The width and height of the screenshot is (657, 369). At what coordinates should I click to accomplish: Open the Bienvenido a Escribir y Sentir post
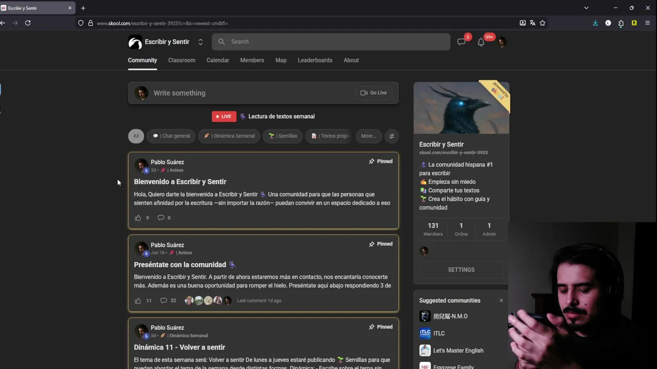[180, 181]
